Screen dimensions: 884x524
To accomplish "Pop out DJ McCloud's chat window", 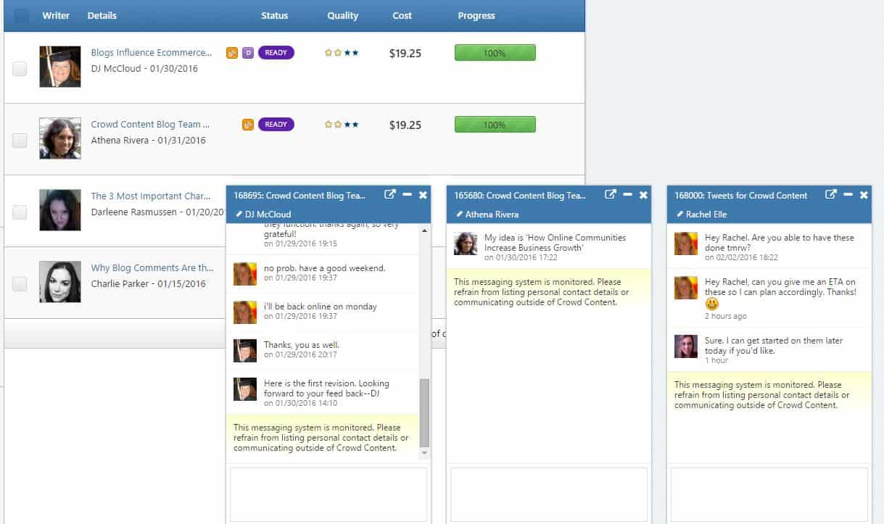I will click(390, 195).
